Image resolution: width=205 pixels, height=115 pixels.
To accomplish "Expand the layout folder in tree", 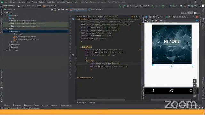I will (x=9, y=42).
